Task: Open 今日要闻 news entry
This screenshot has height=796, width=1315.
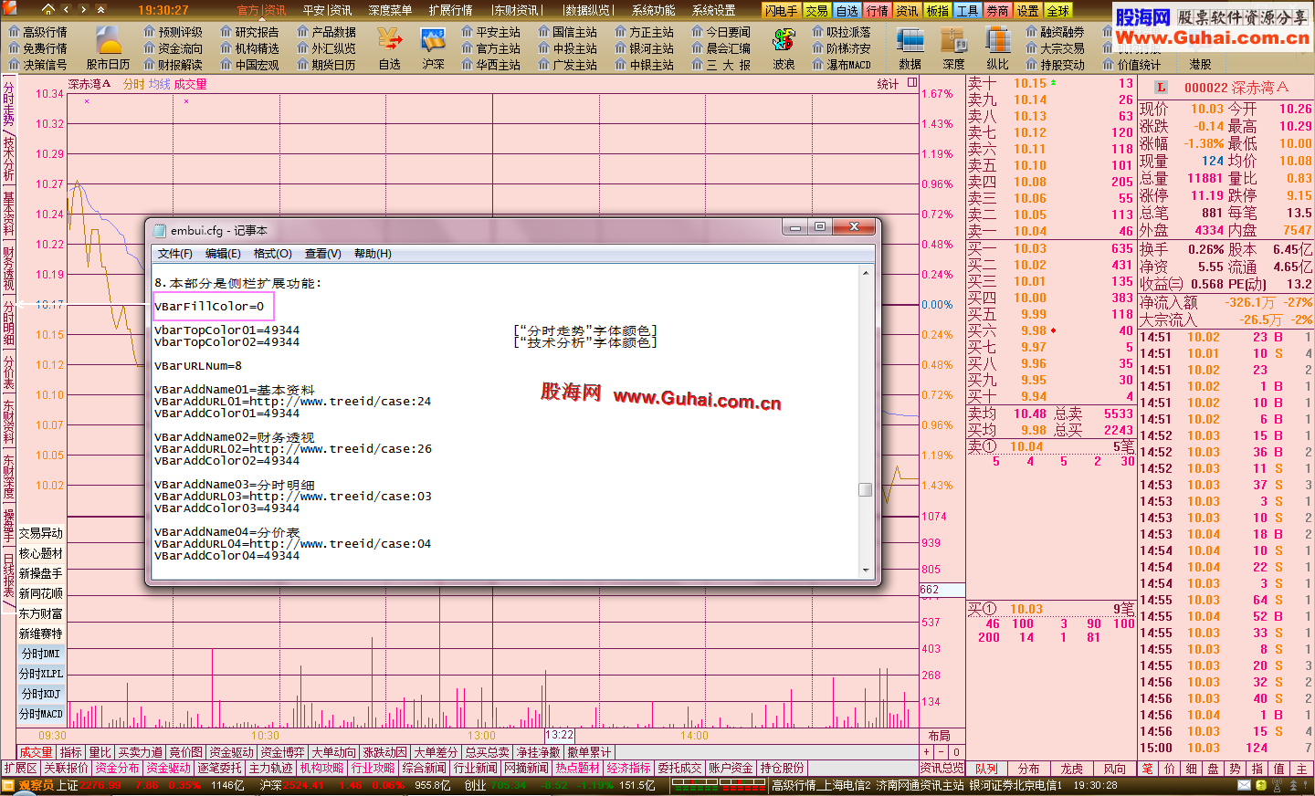Action: [x=721, y=32]
